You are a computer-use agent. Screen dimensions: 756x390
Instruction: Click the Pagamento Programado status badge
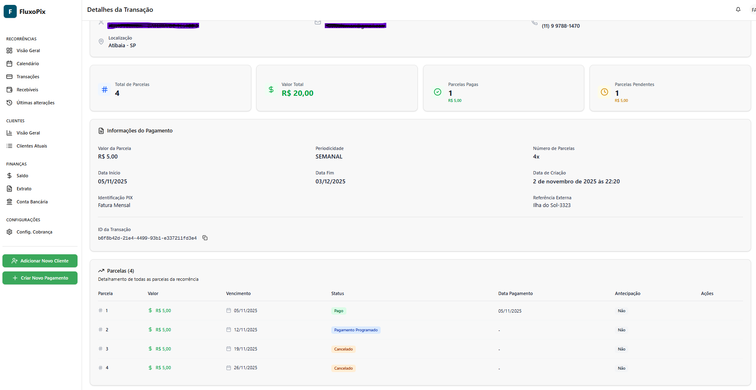click(x=356, y=330)
